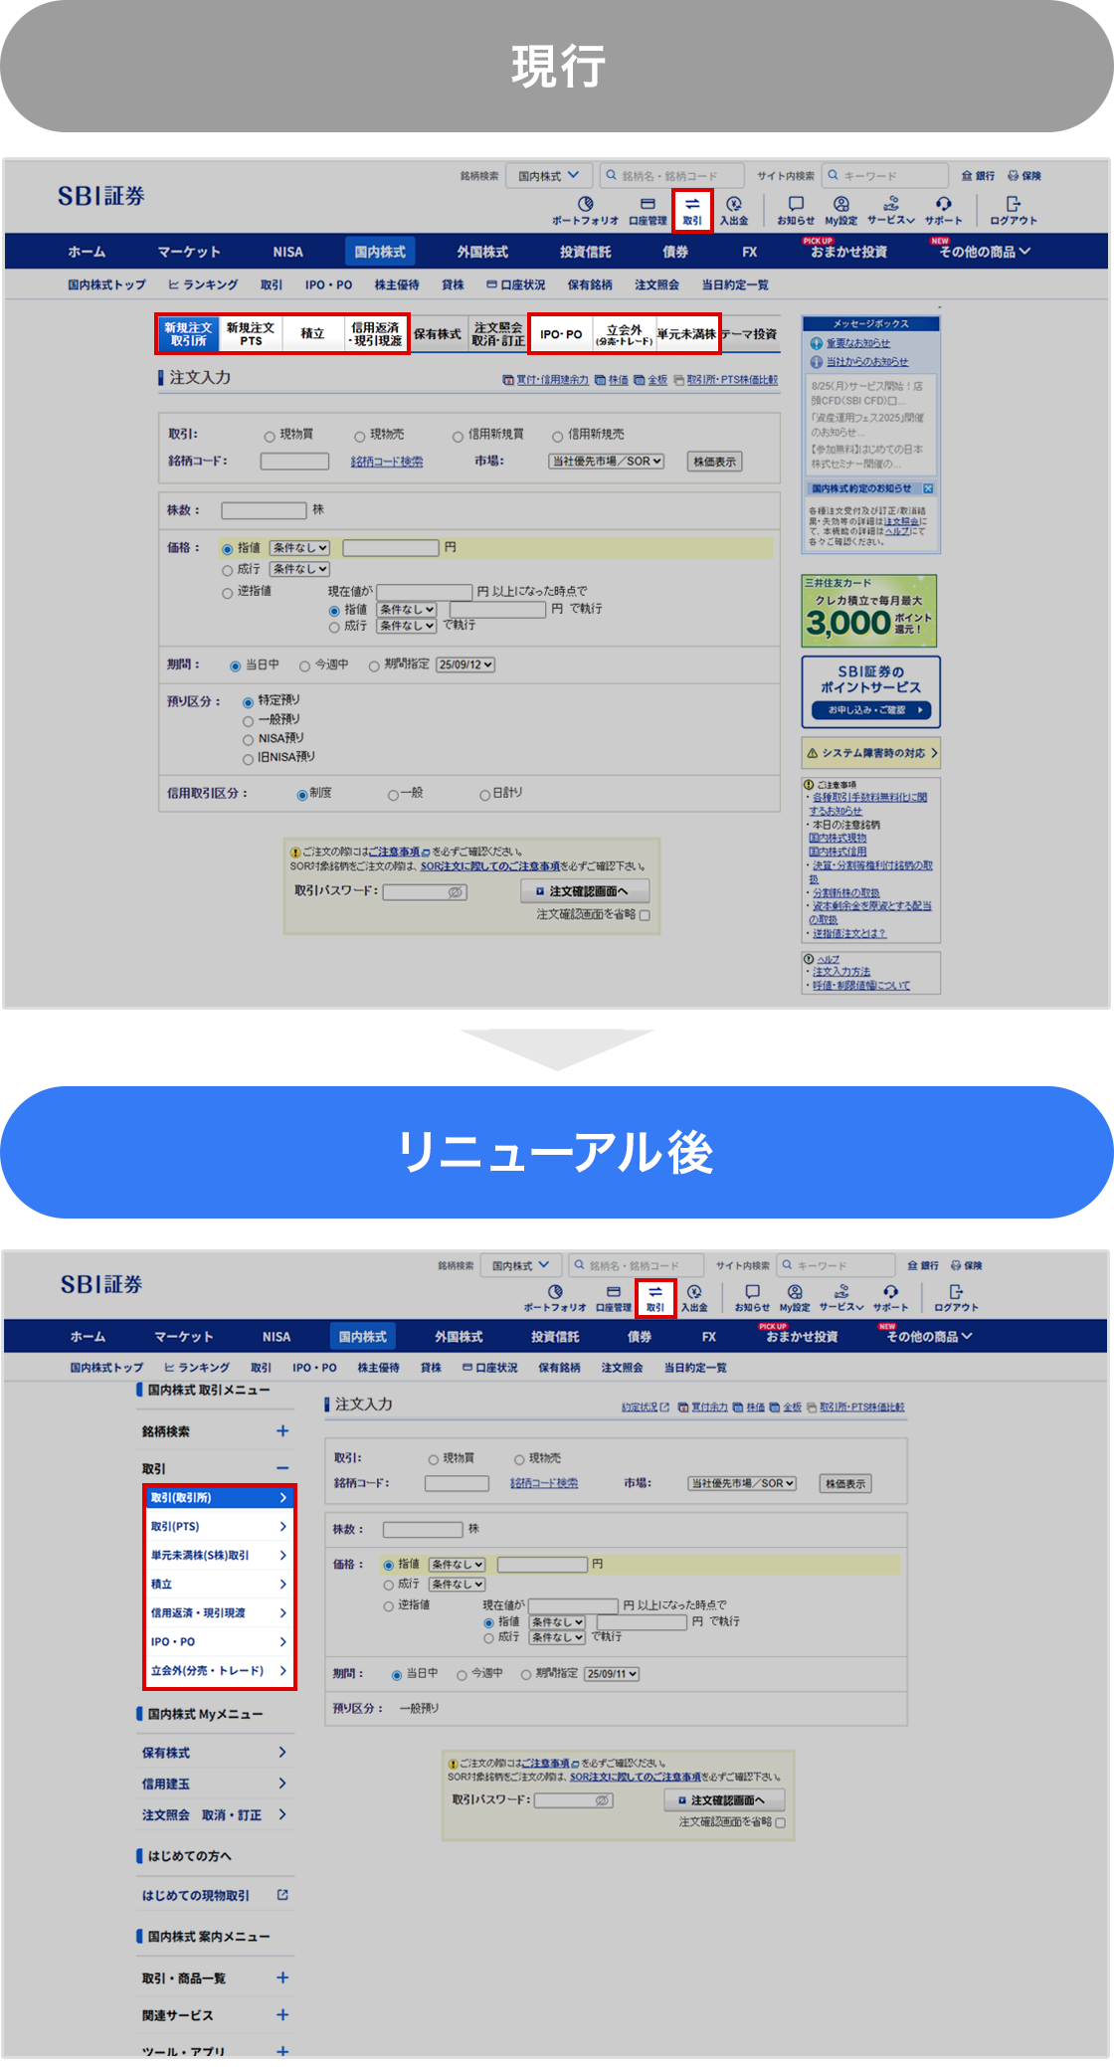
Task: Open 市場 dropdown in 現行 order form
Action: pyautogui.click(x=607, y=462)
